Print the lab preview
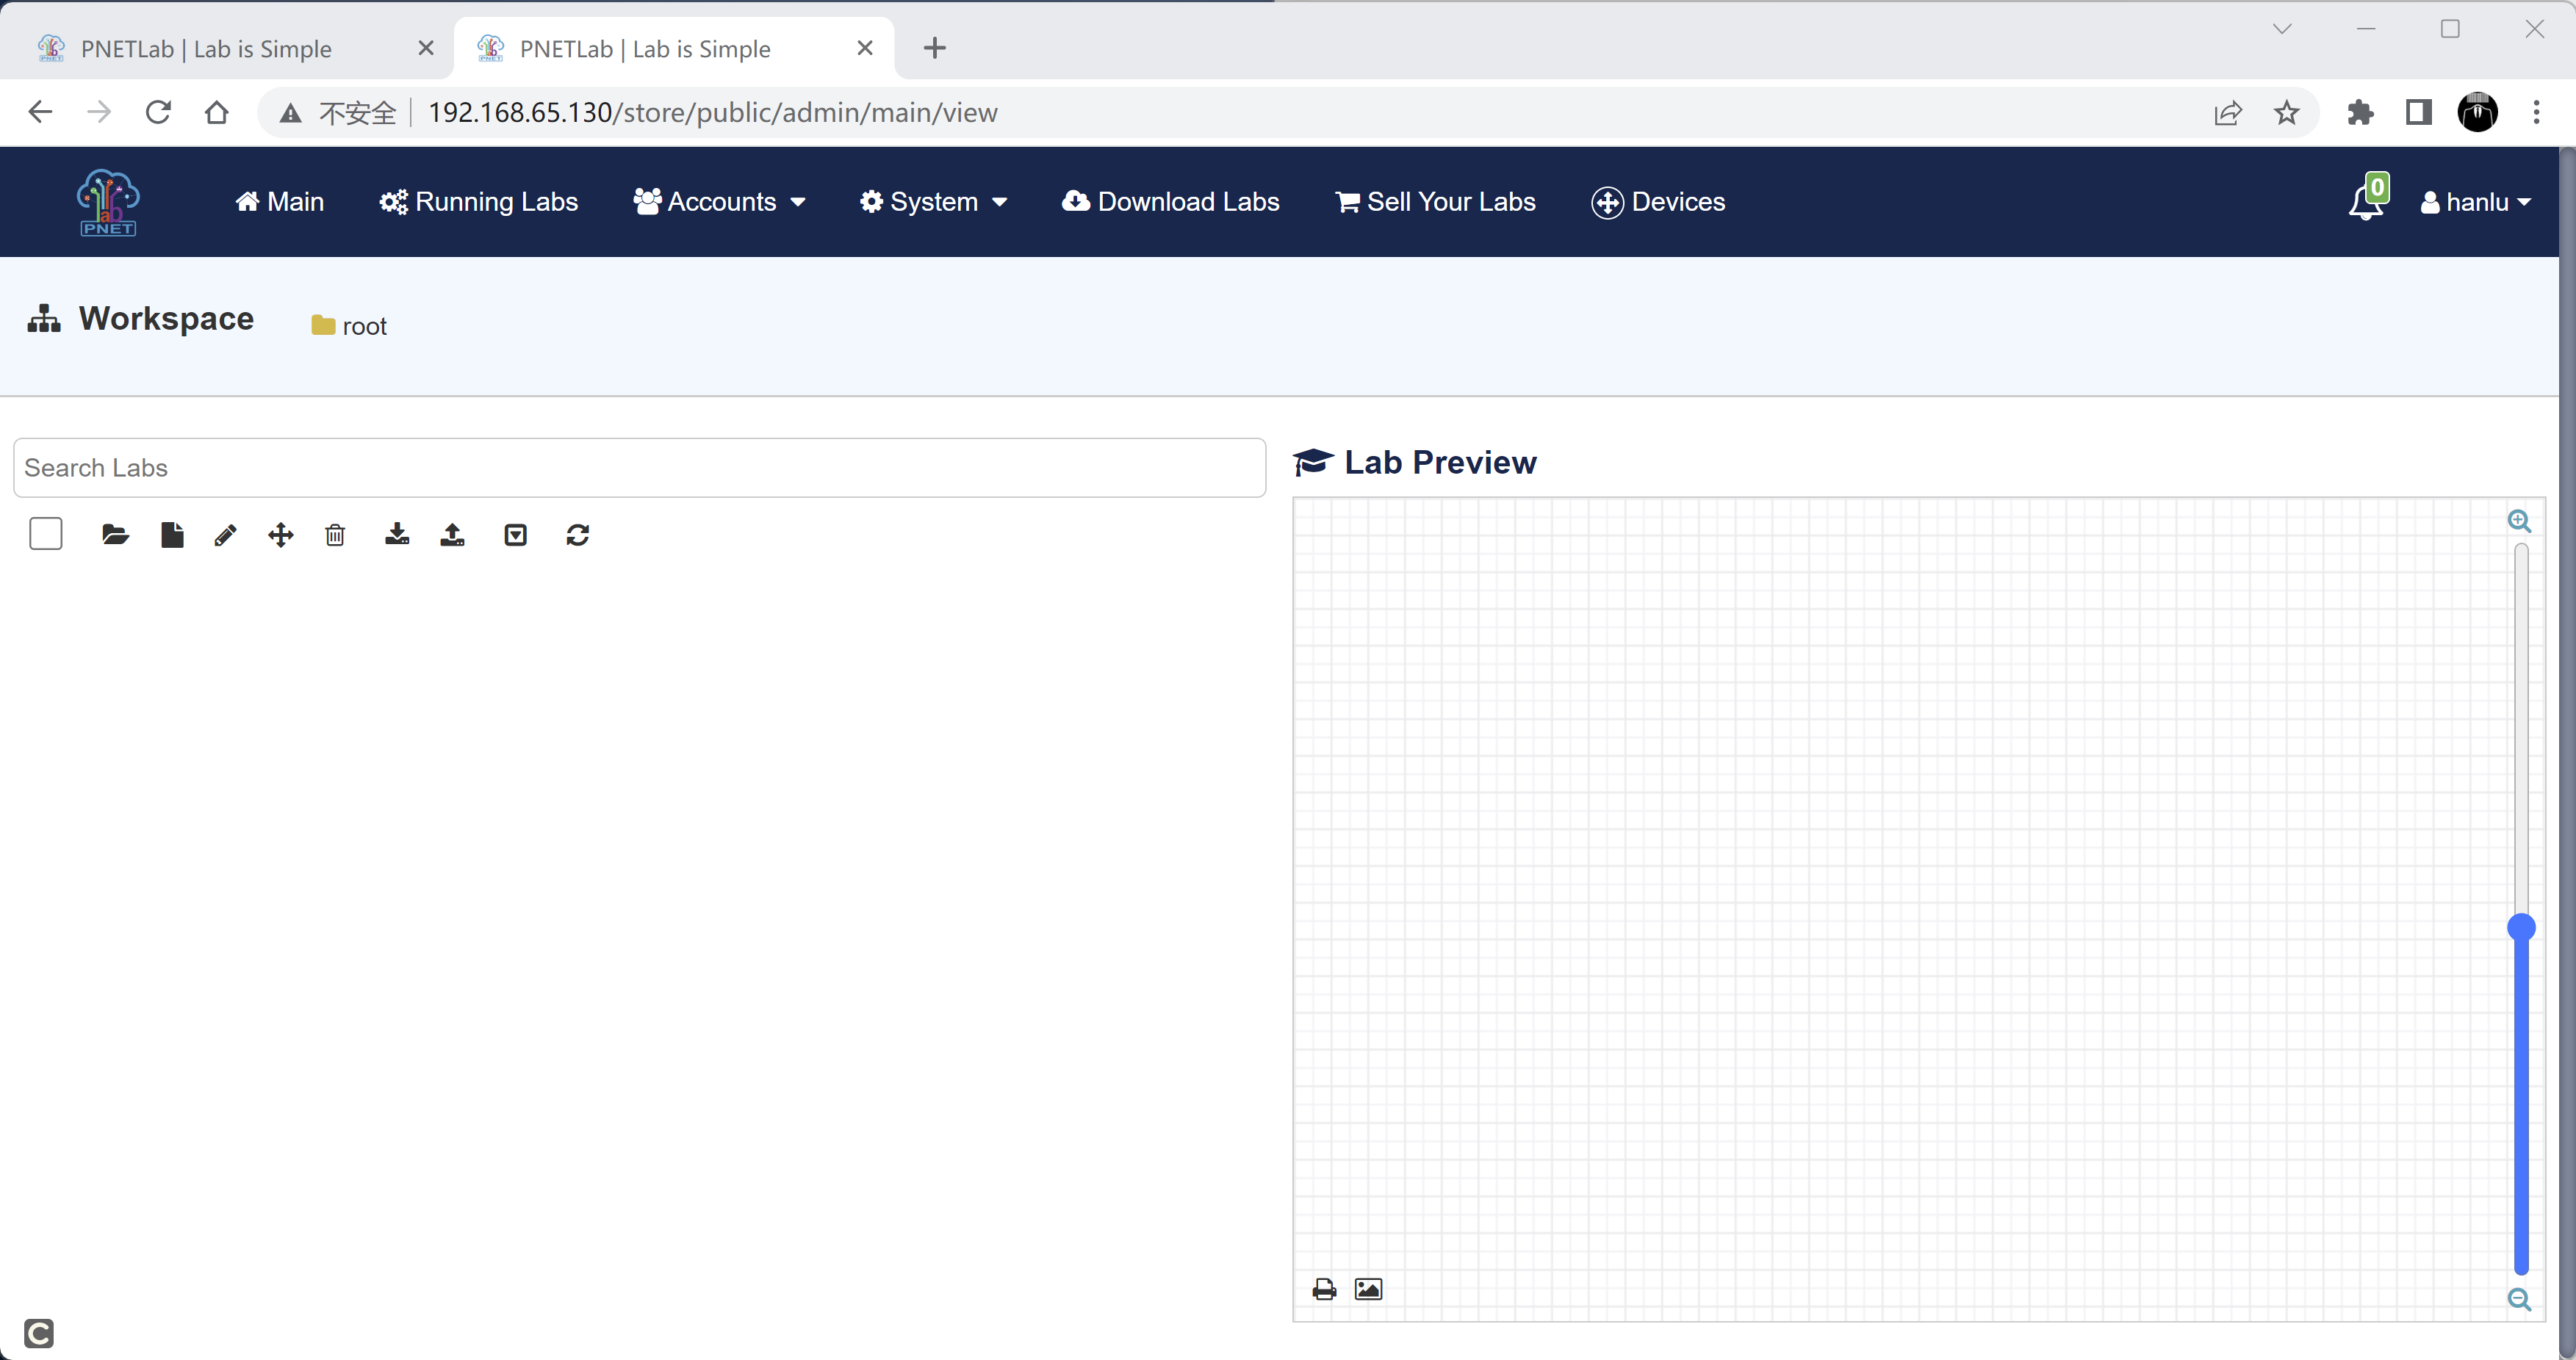 [x=1324, y=1289]
